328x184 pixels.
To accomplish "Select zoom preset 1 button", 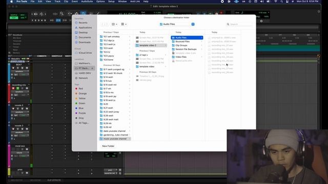I will 32,20.
